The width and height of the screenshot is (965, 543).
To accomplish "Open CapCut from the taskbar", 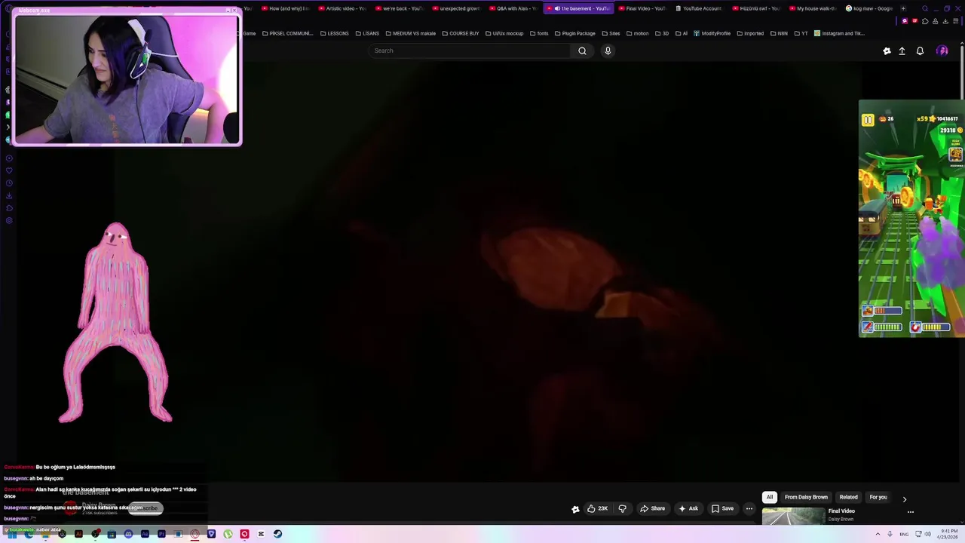I will [x=261, y=534].
